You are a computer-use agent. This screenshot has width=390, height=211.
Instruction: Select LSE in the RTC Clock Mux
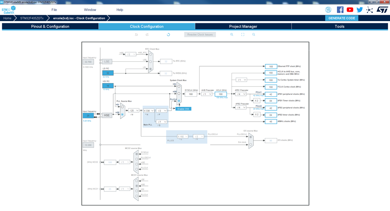click(150, 61)
